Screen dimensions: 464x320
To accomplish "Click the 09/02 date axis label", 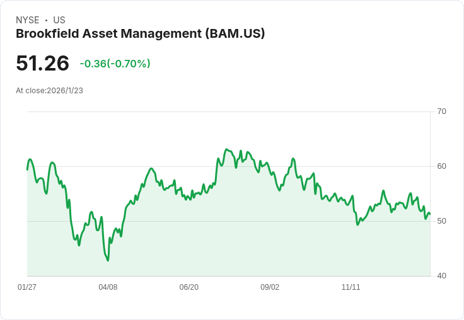I will (270, 287).
